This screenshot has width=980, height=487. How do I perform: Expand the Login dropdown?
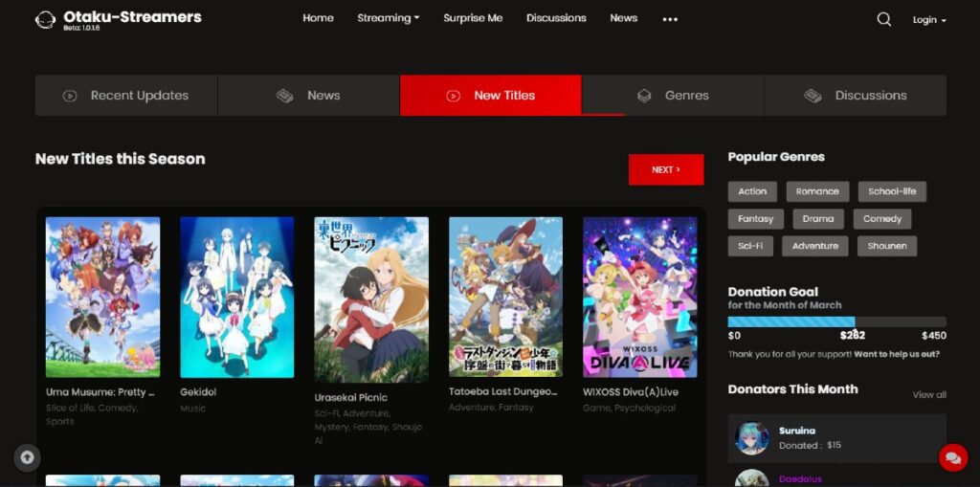tap(929, 20)
